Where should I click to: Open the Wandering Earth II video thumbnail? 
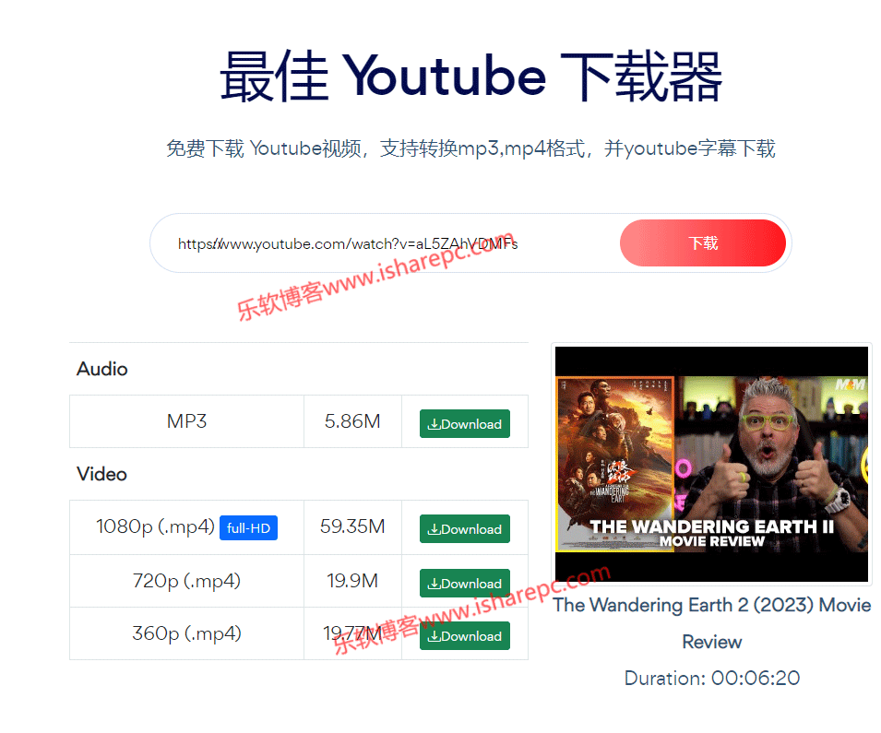[x=711, y=464]
